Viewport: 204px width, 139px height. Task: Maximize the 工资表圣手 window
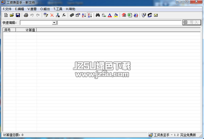point(187,2)
